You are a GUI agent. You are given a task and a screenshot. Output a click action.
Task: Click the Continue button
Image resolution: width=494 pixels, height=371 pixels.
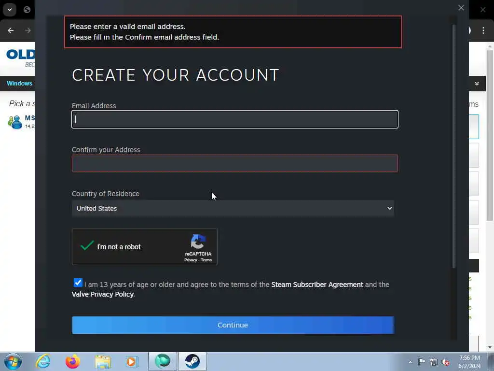coord(233,325)
